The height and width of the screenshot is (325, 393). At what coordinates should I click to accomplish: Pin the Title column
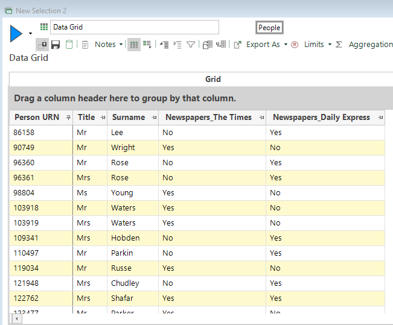103,118
